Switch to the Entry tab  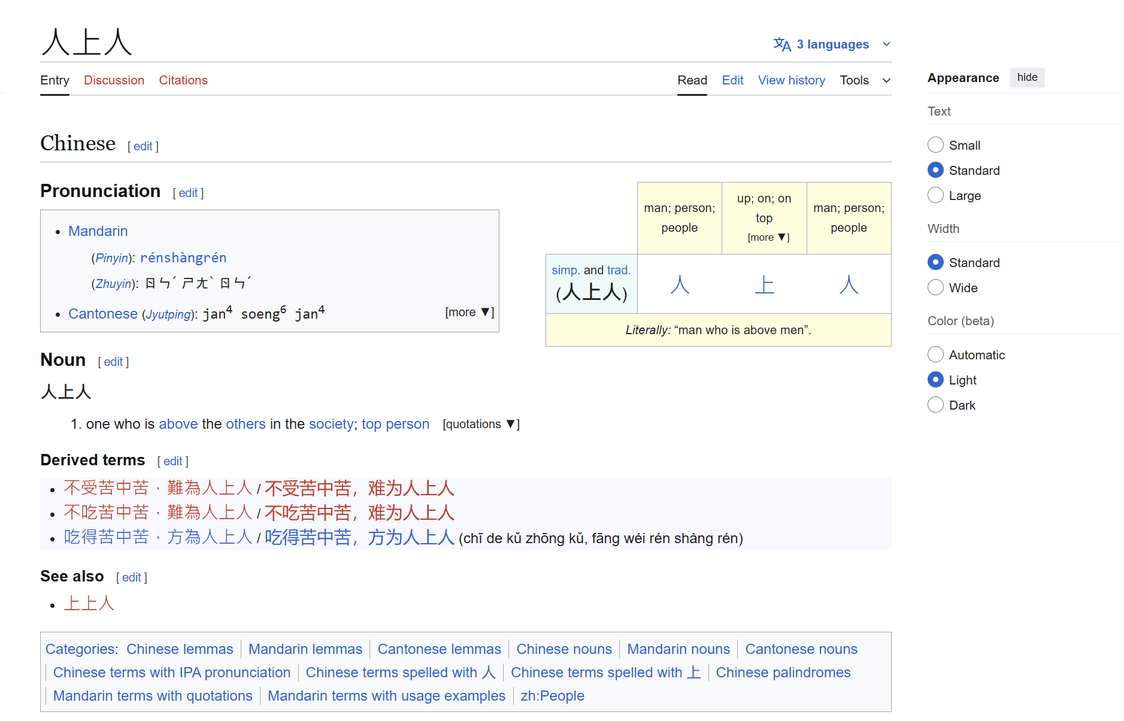[x=54, y=80]
